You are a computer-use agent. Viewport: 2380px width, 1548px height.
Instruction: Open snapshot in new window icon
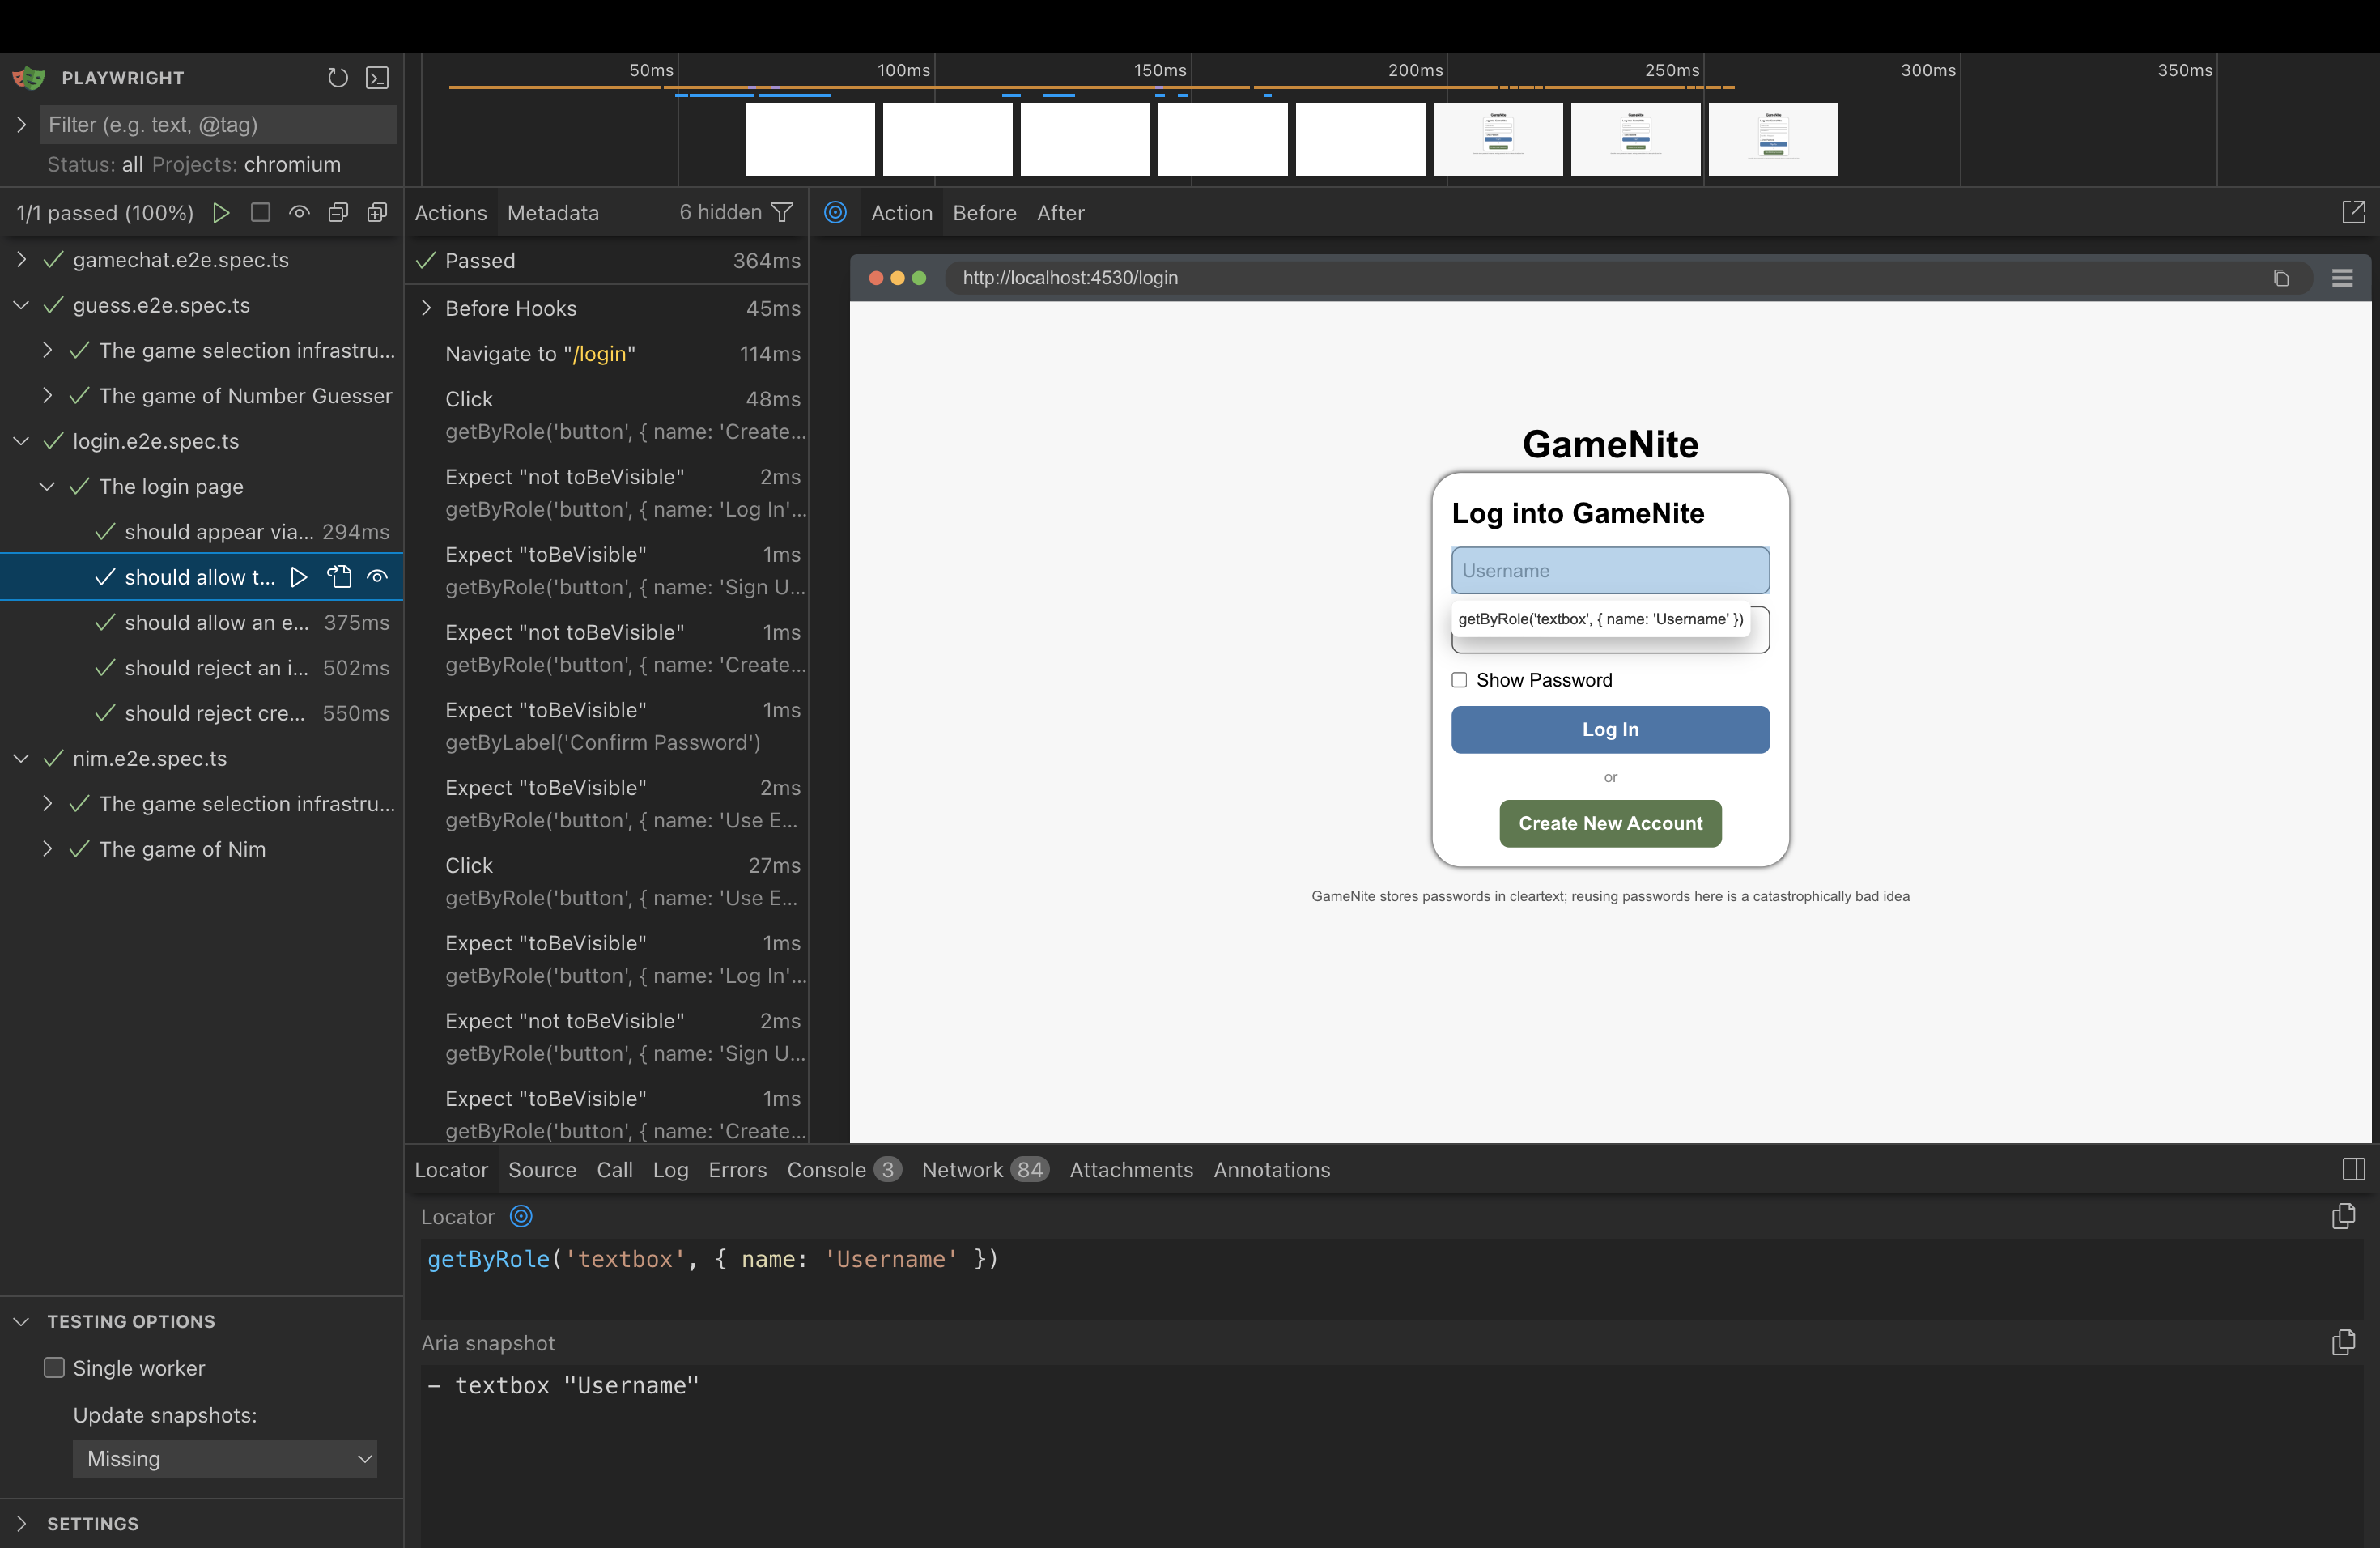point(2353,212)
